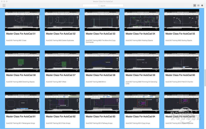The height and width of the screenshot is (129, 206).
Task: Select title Master Class For AutoCad 52
Action: pos(61,34)
